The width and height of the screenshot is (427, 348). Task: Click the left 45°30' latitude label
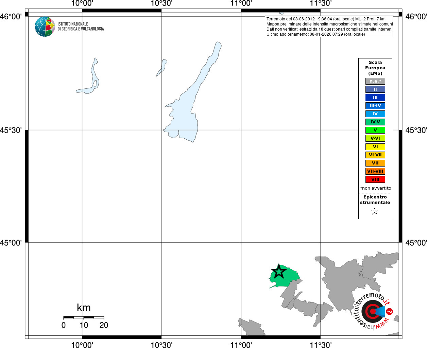pyautogui.click(x=11, y=130)
